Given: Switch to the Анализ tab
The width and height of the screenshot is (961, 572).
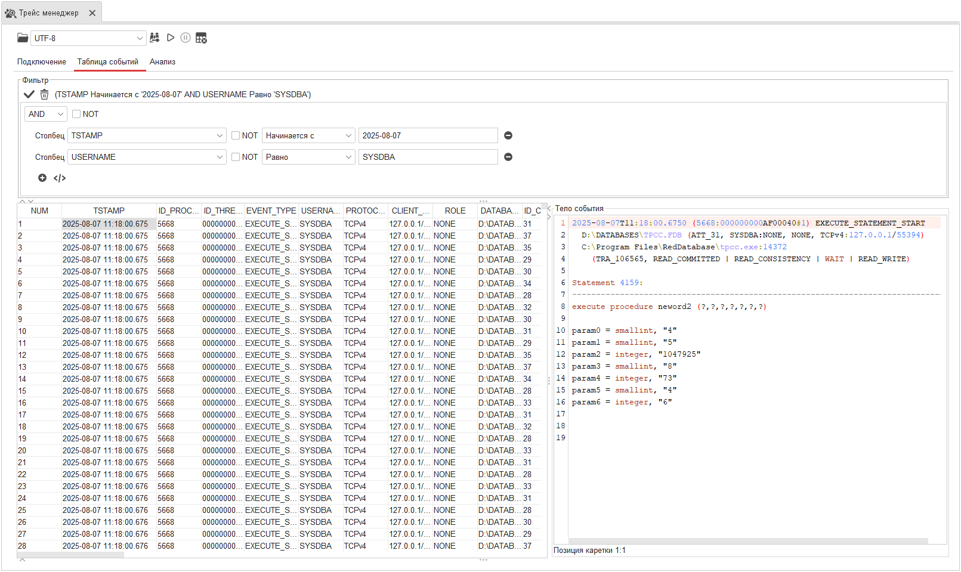Looking at the screenshot, I should click(x=162, y=61).
